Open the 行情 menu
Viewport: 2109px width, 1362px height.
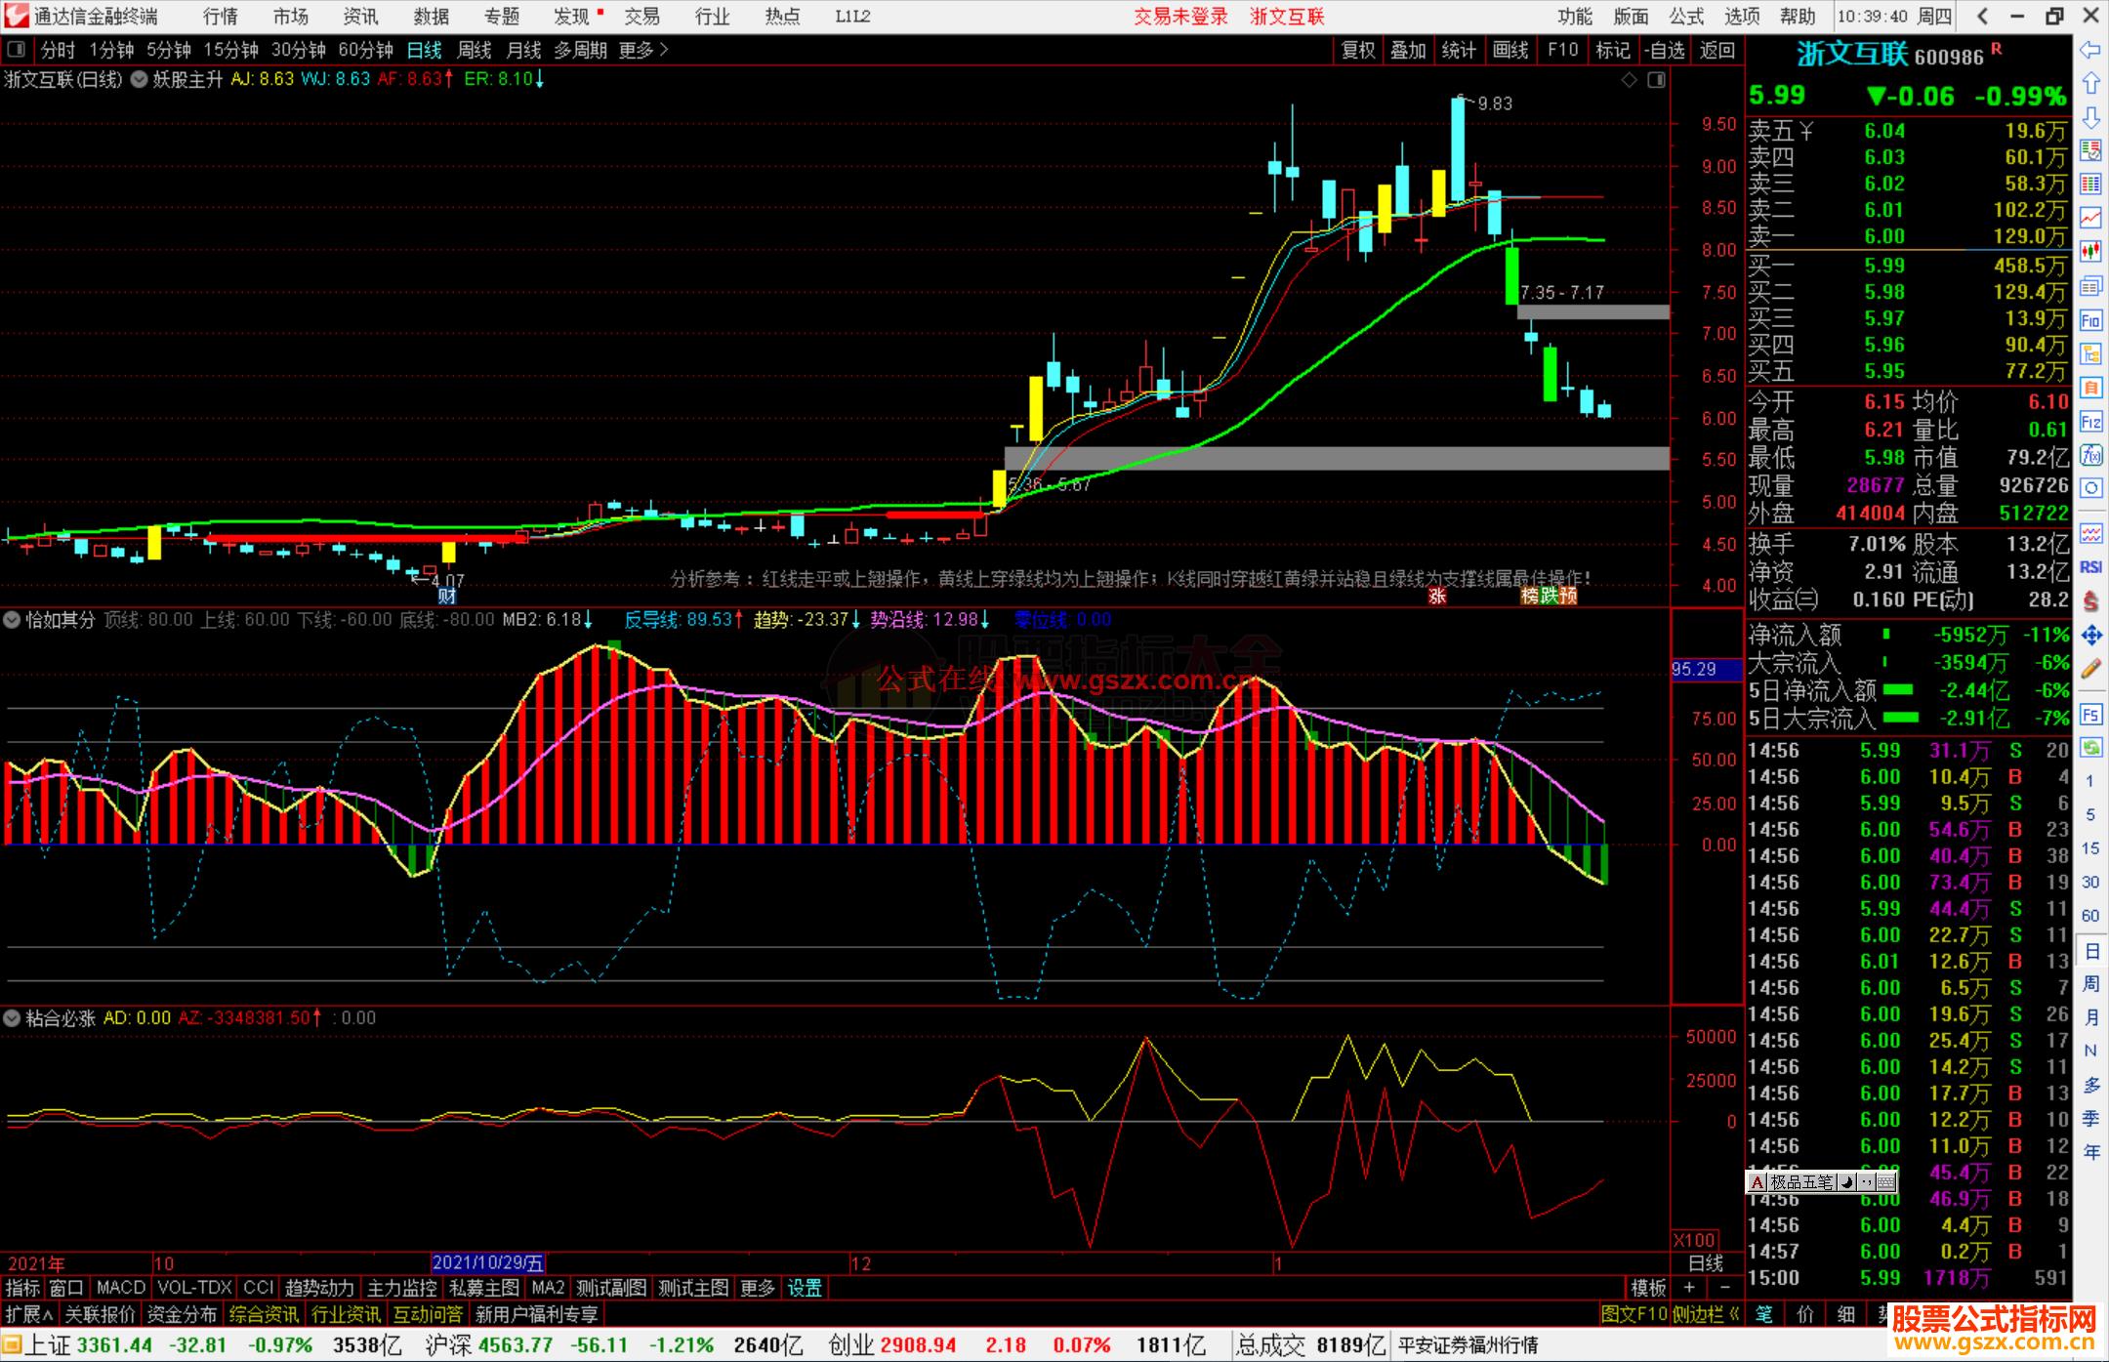pyautogui.click(x=221, y=16)
